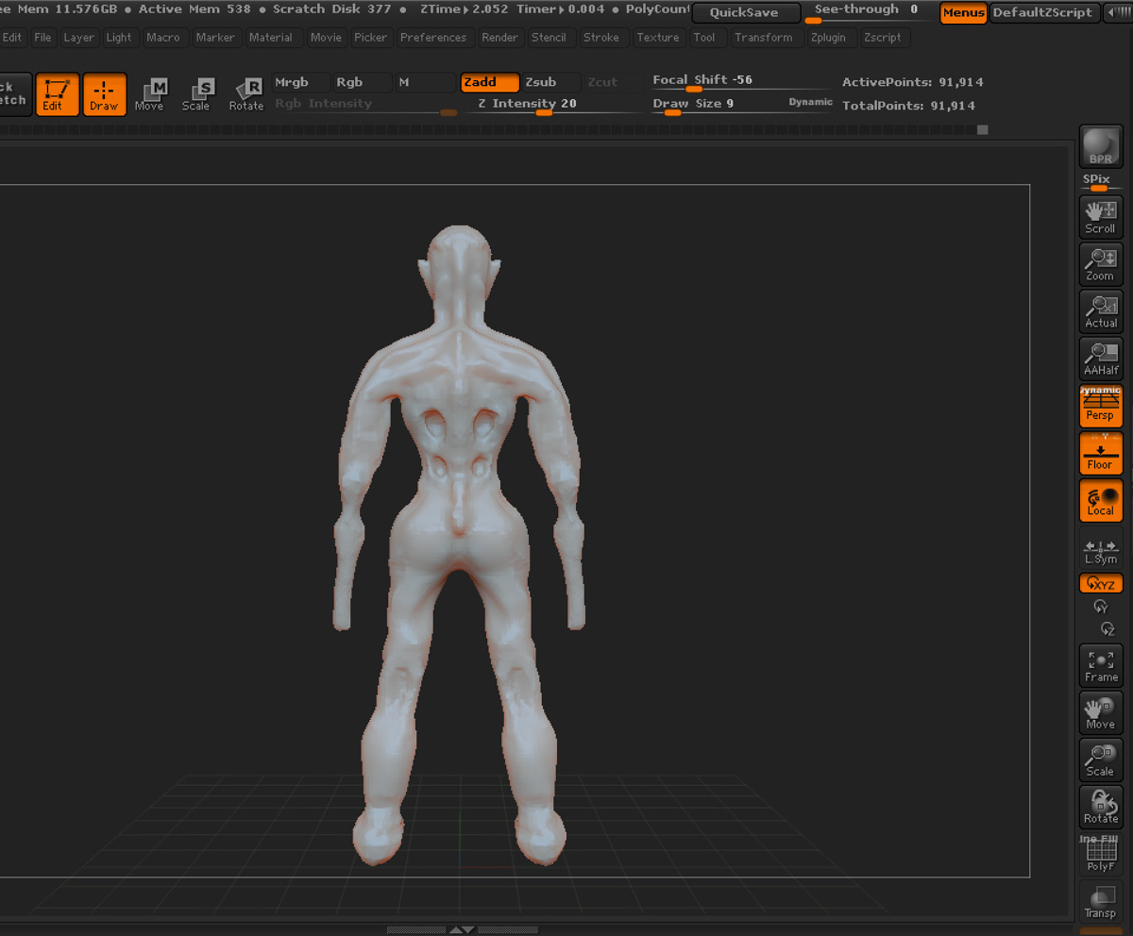Activate Scale mode in top shelf
Image resolution: width=1133 pixels, height=936 pixels.
click(x=196, y=94)
